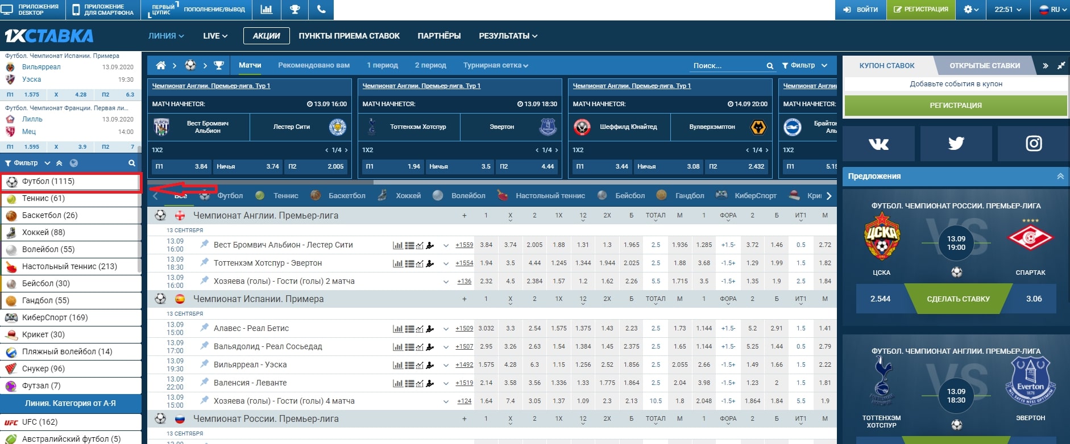Open the Twitter social link tile
Image resolution: width=1070 pixels, height=444 pixels.
click(956, 144)
